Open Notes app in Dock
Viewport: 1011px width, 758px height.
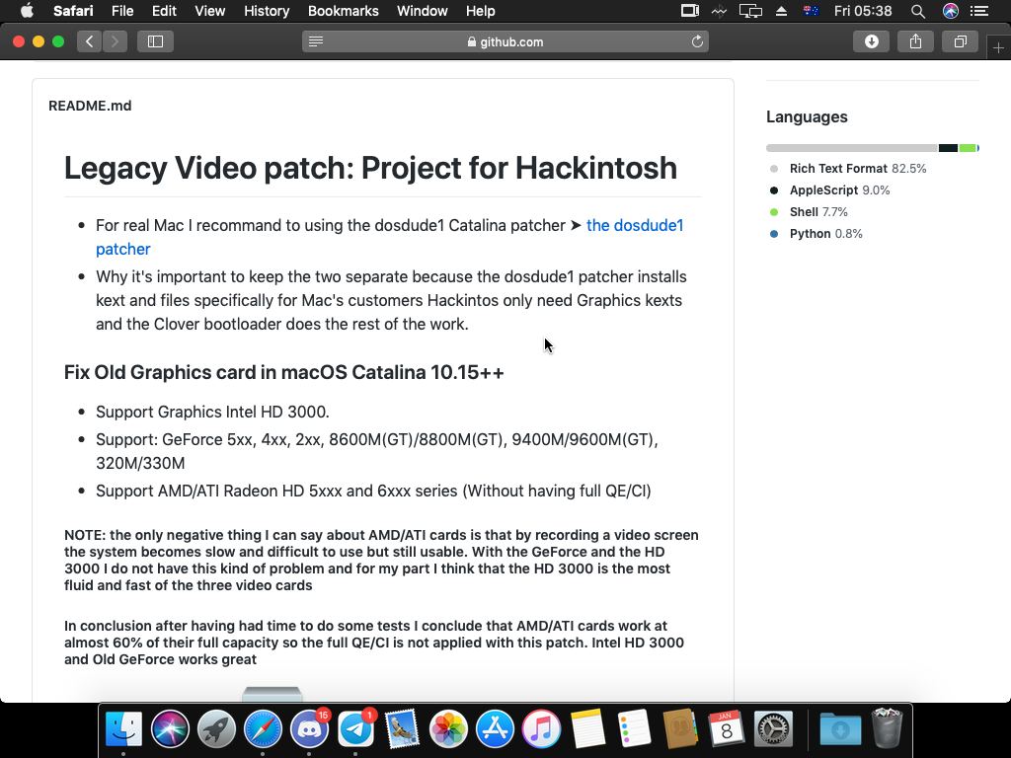(x=587, y=729)
